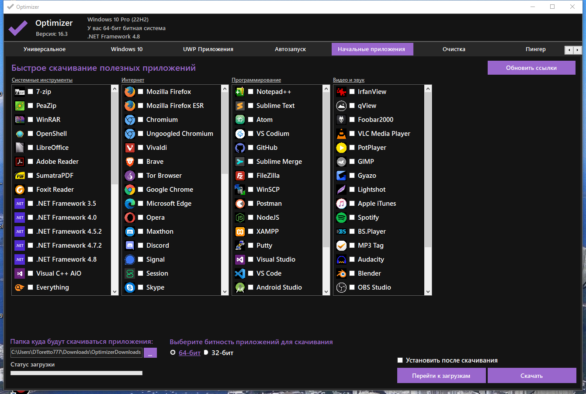Click the Интернет list scrollbar thumb
The height and width of the screenshot is (394, 586).
225,133
